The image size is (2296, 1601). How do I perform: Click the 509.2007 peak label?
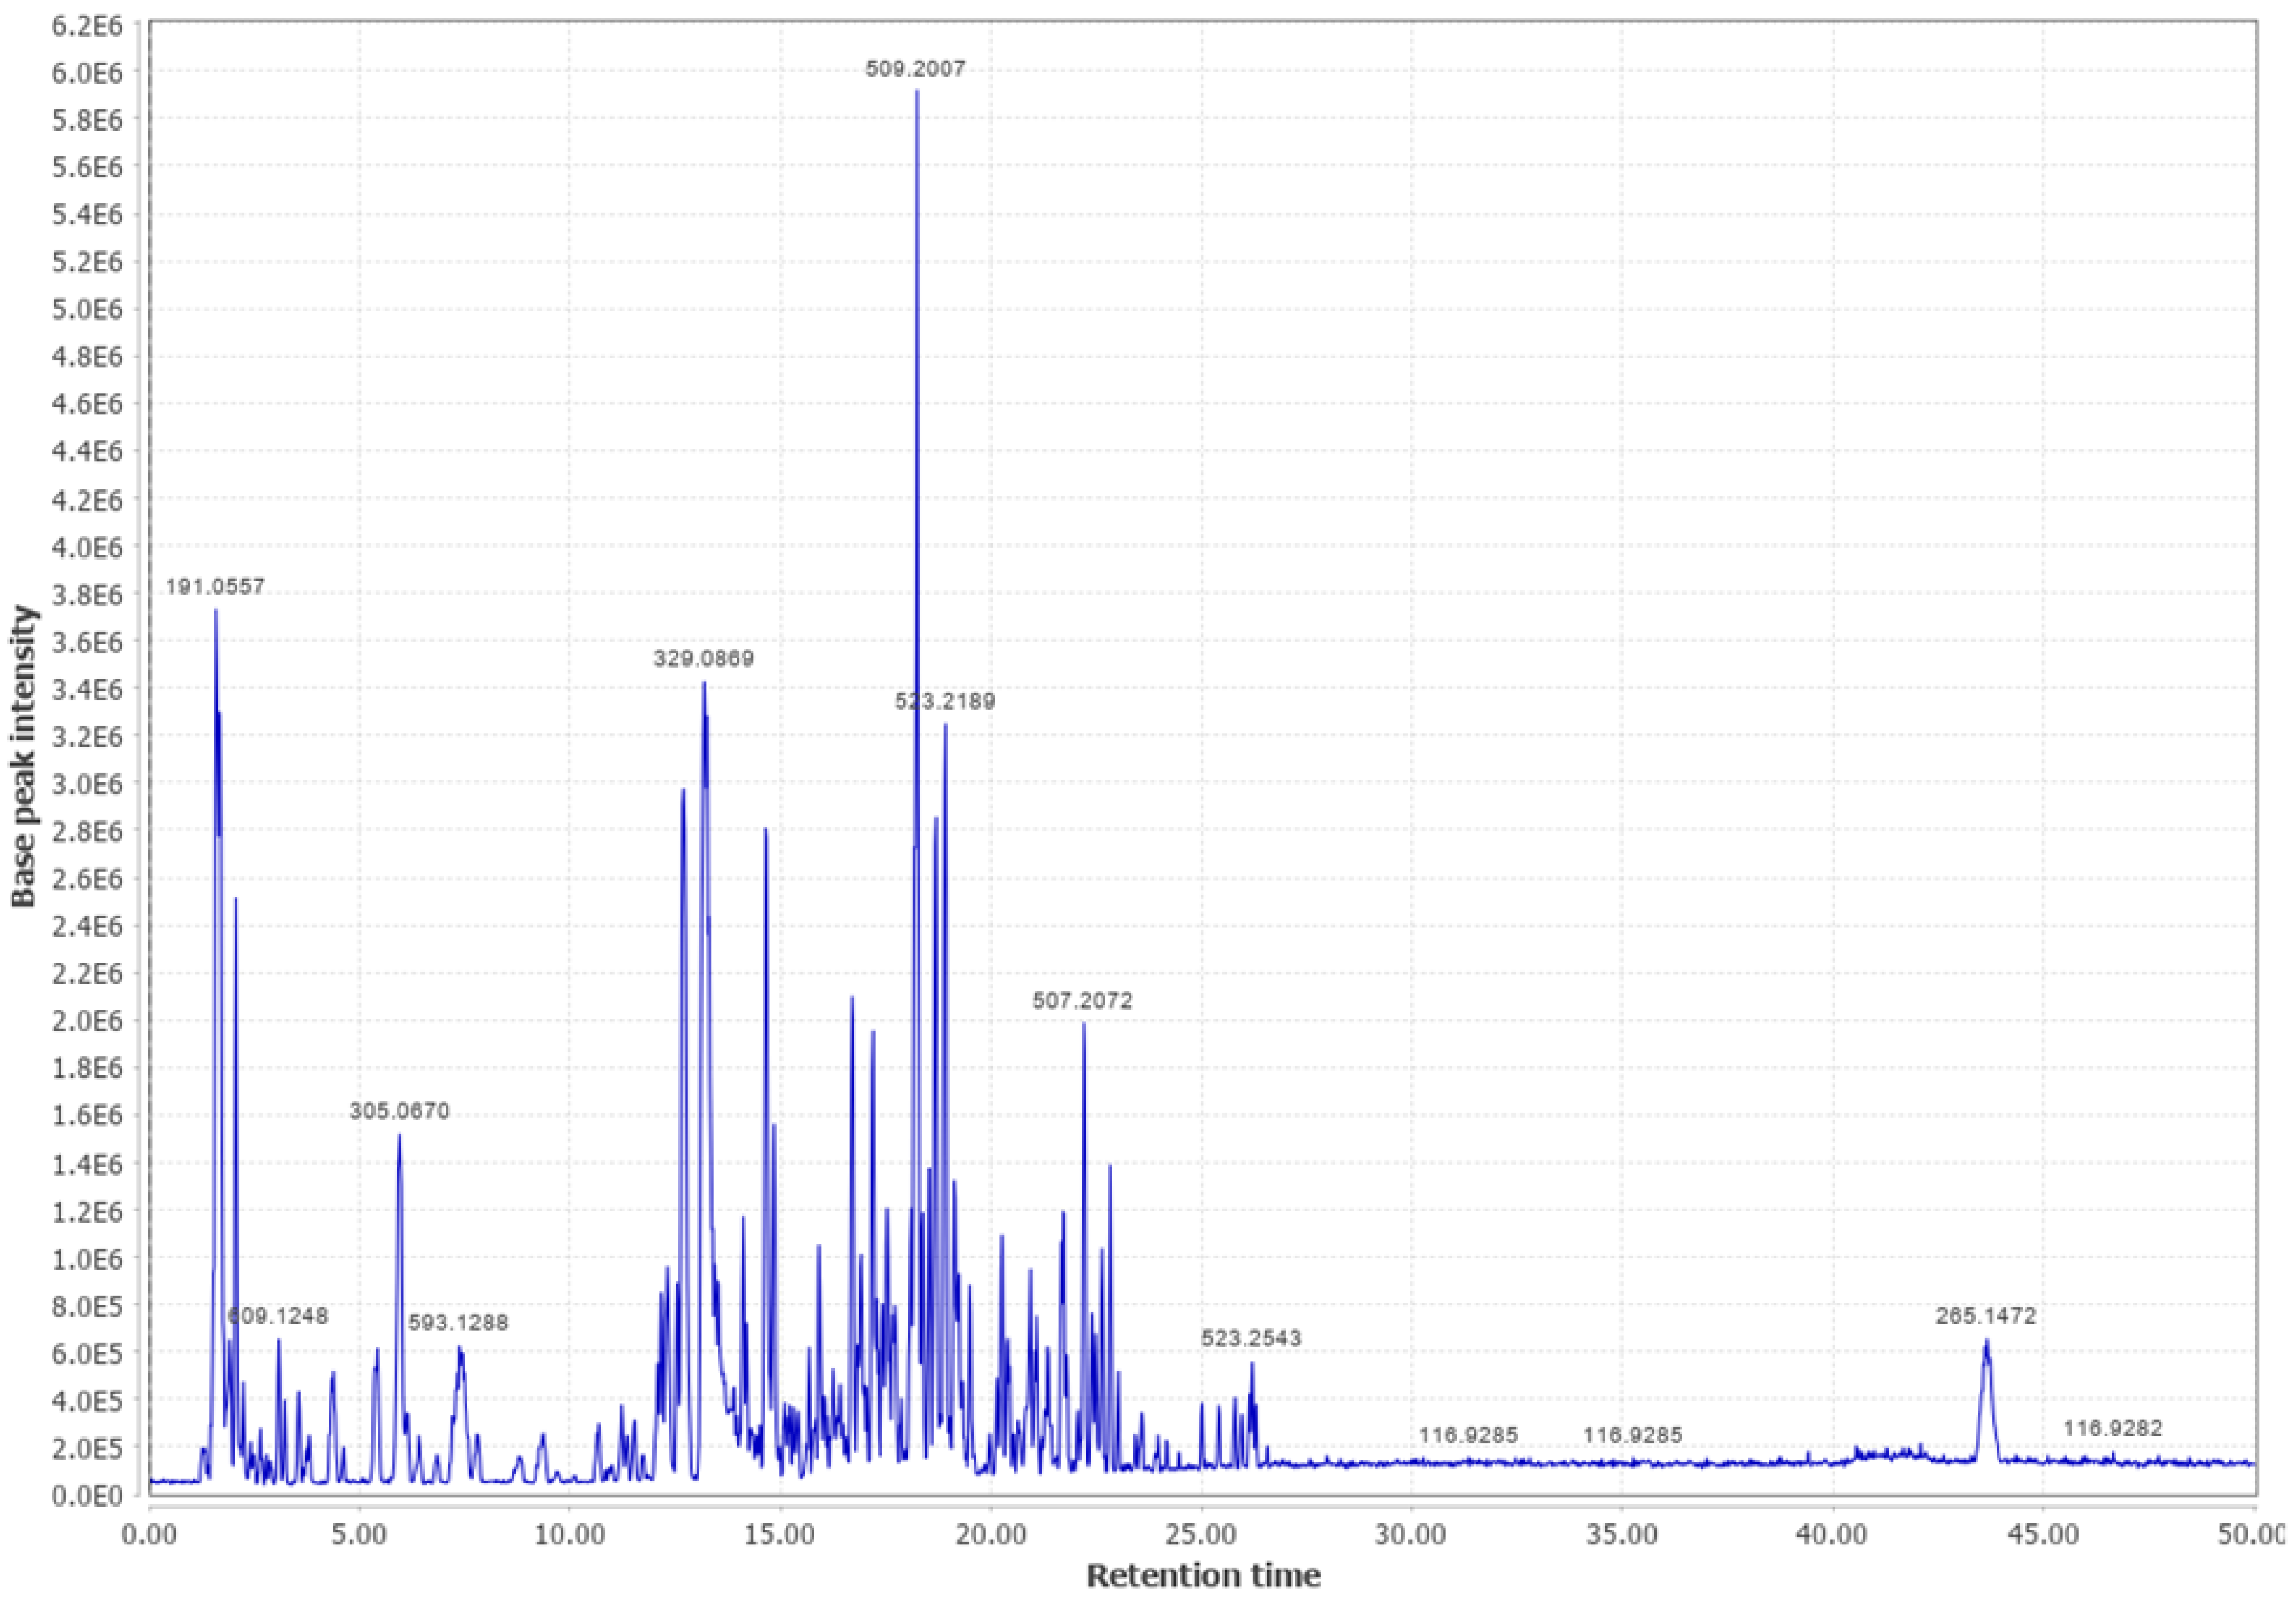[x=915, y=69]
